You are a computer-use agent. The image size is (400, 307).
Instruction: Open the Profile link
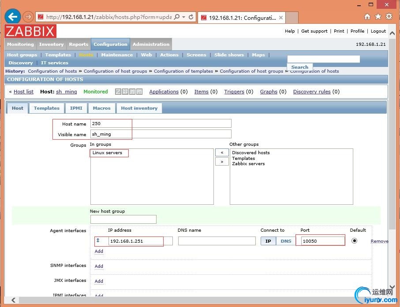tap(357, 31)
